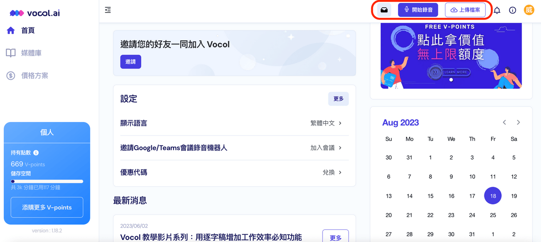The image size is (541, 242).
Task: Click 上傳檔案 upload file button
Action: (x=465, y=10)
